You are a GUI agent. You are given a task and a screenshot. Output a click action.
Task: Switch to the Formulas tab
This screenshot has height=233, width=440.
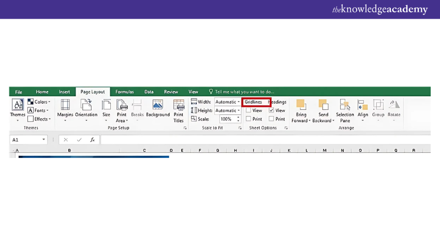click(124, 92)
